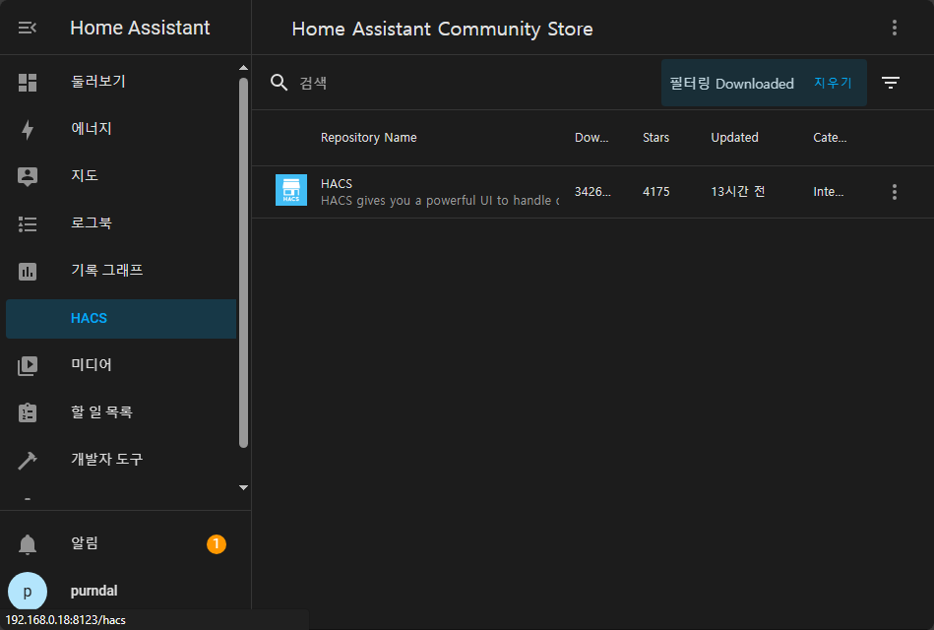Open the 기록 그래프 menu item

[121, 271]
